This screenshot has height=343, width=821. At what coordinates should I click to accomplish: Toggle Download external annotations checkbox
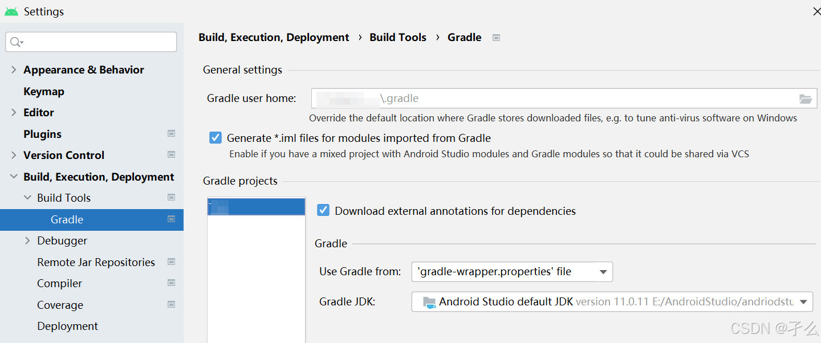(x=323, y=210)
